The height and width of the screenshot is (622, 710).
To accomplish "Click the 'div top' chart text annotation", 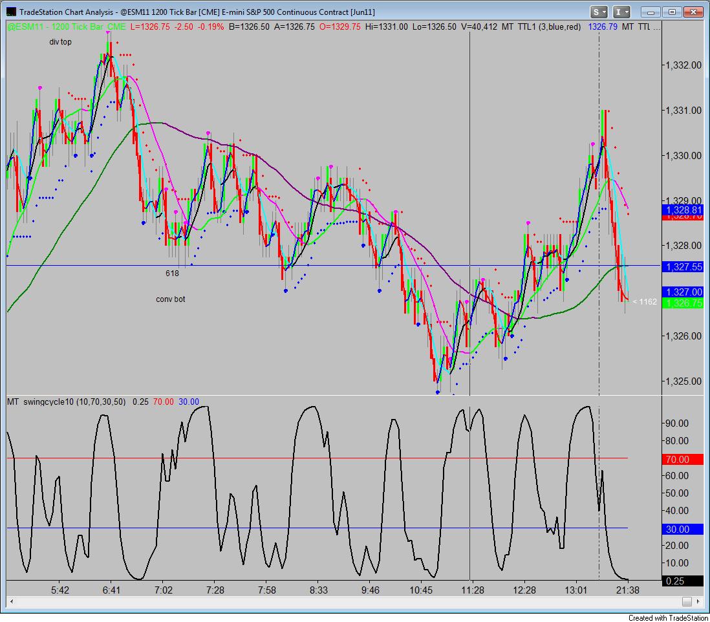I will pyautogui.click(x=60, y=42).
